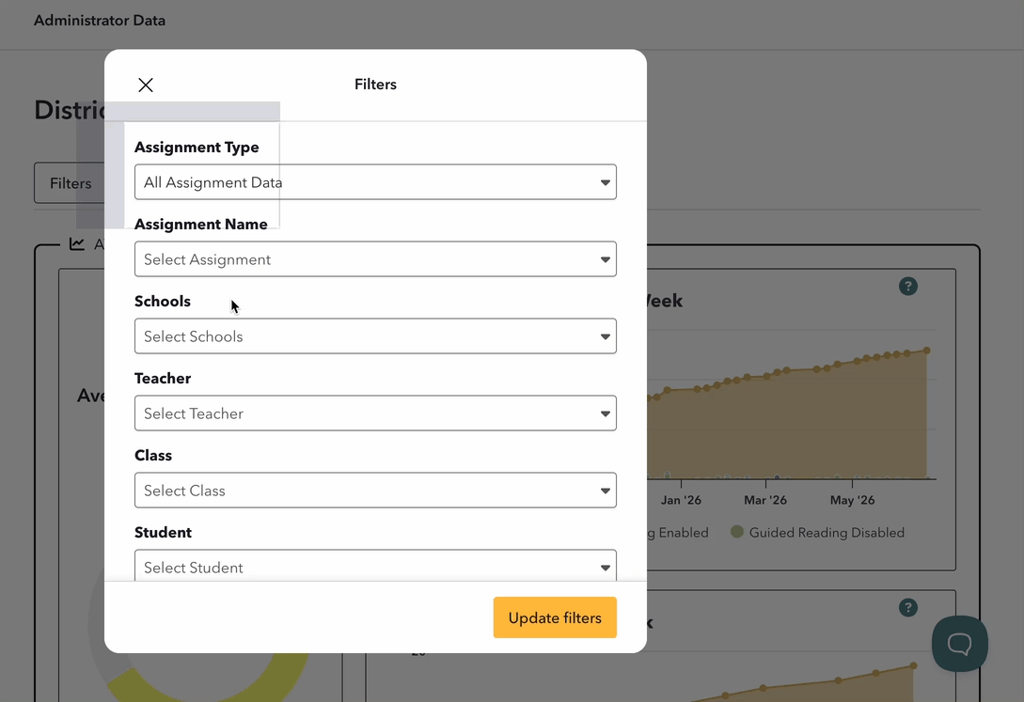Close the Filters dialog with X icon
Viewport: 1024px width, 702px height.
coord(146,85)
